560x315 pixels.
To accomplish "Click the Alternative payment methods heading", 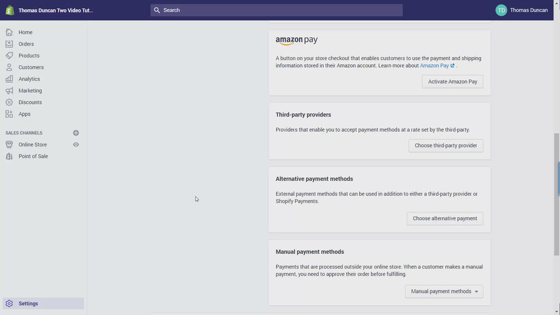I will (x=314, y=179).
